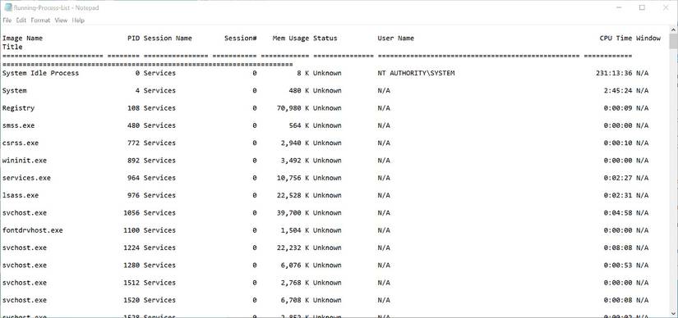This screenshot has height=318, width=678.
Task: Open the View menu
Action: 61,20
